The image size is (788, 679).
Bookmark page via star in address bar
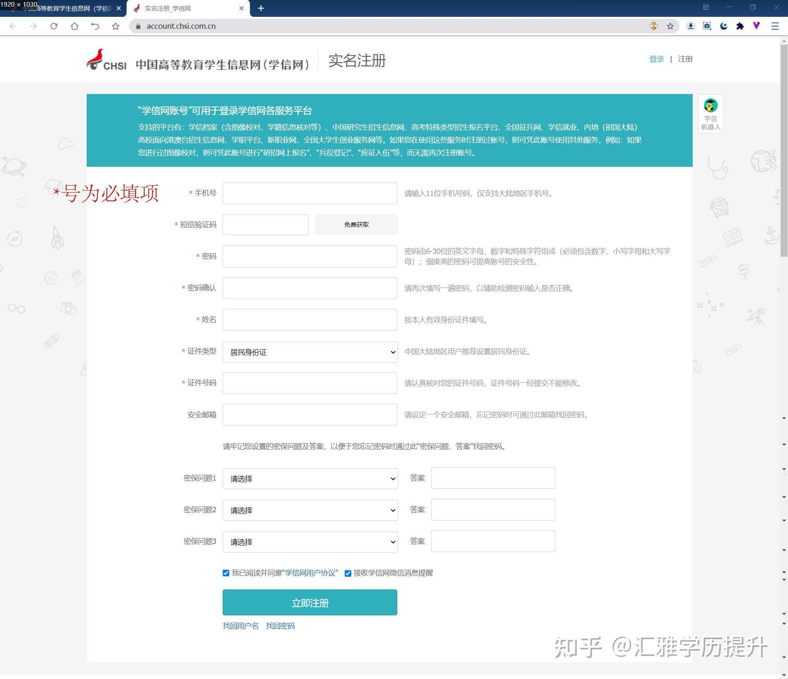(x=670, y=26)
